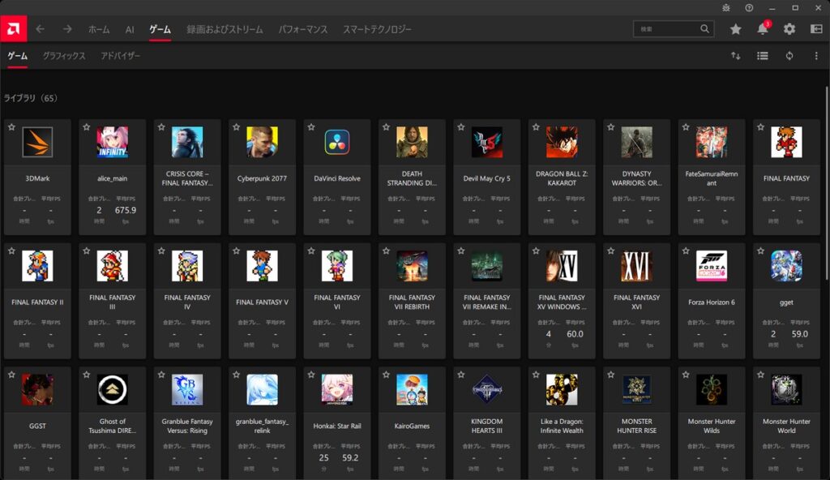
Task: Open settings gear icon
Action: 789,29
